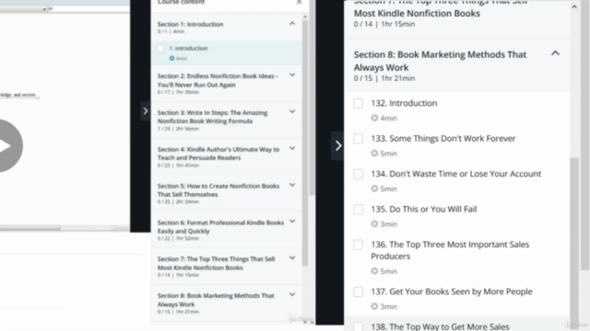Click play icon under lecture 136 5min

click(374, 271)
